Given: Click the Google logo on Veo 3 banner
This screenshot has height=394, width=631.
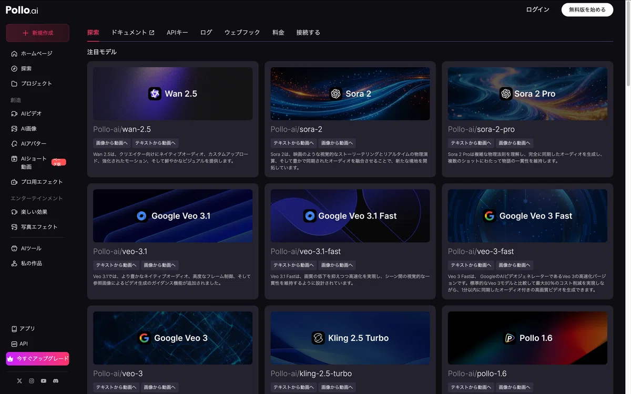Looking at the screenshot, I should (144, 338).
